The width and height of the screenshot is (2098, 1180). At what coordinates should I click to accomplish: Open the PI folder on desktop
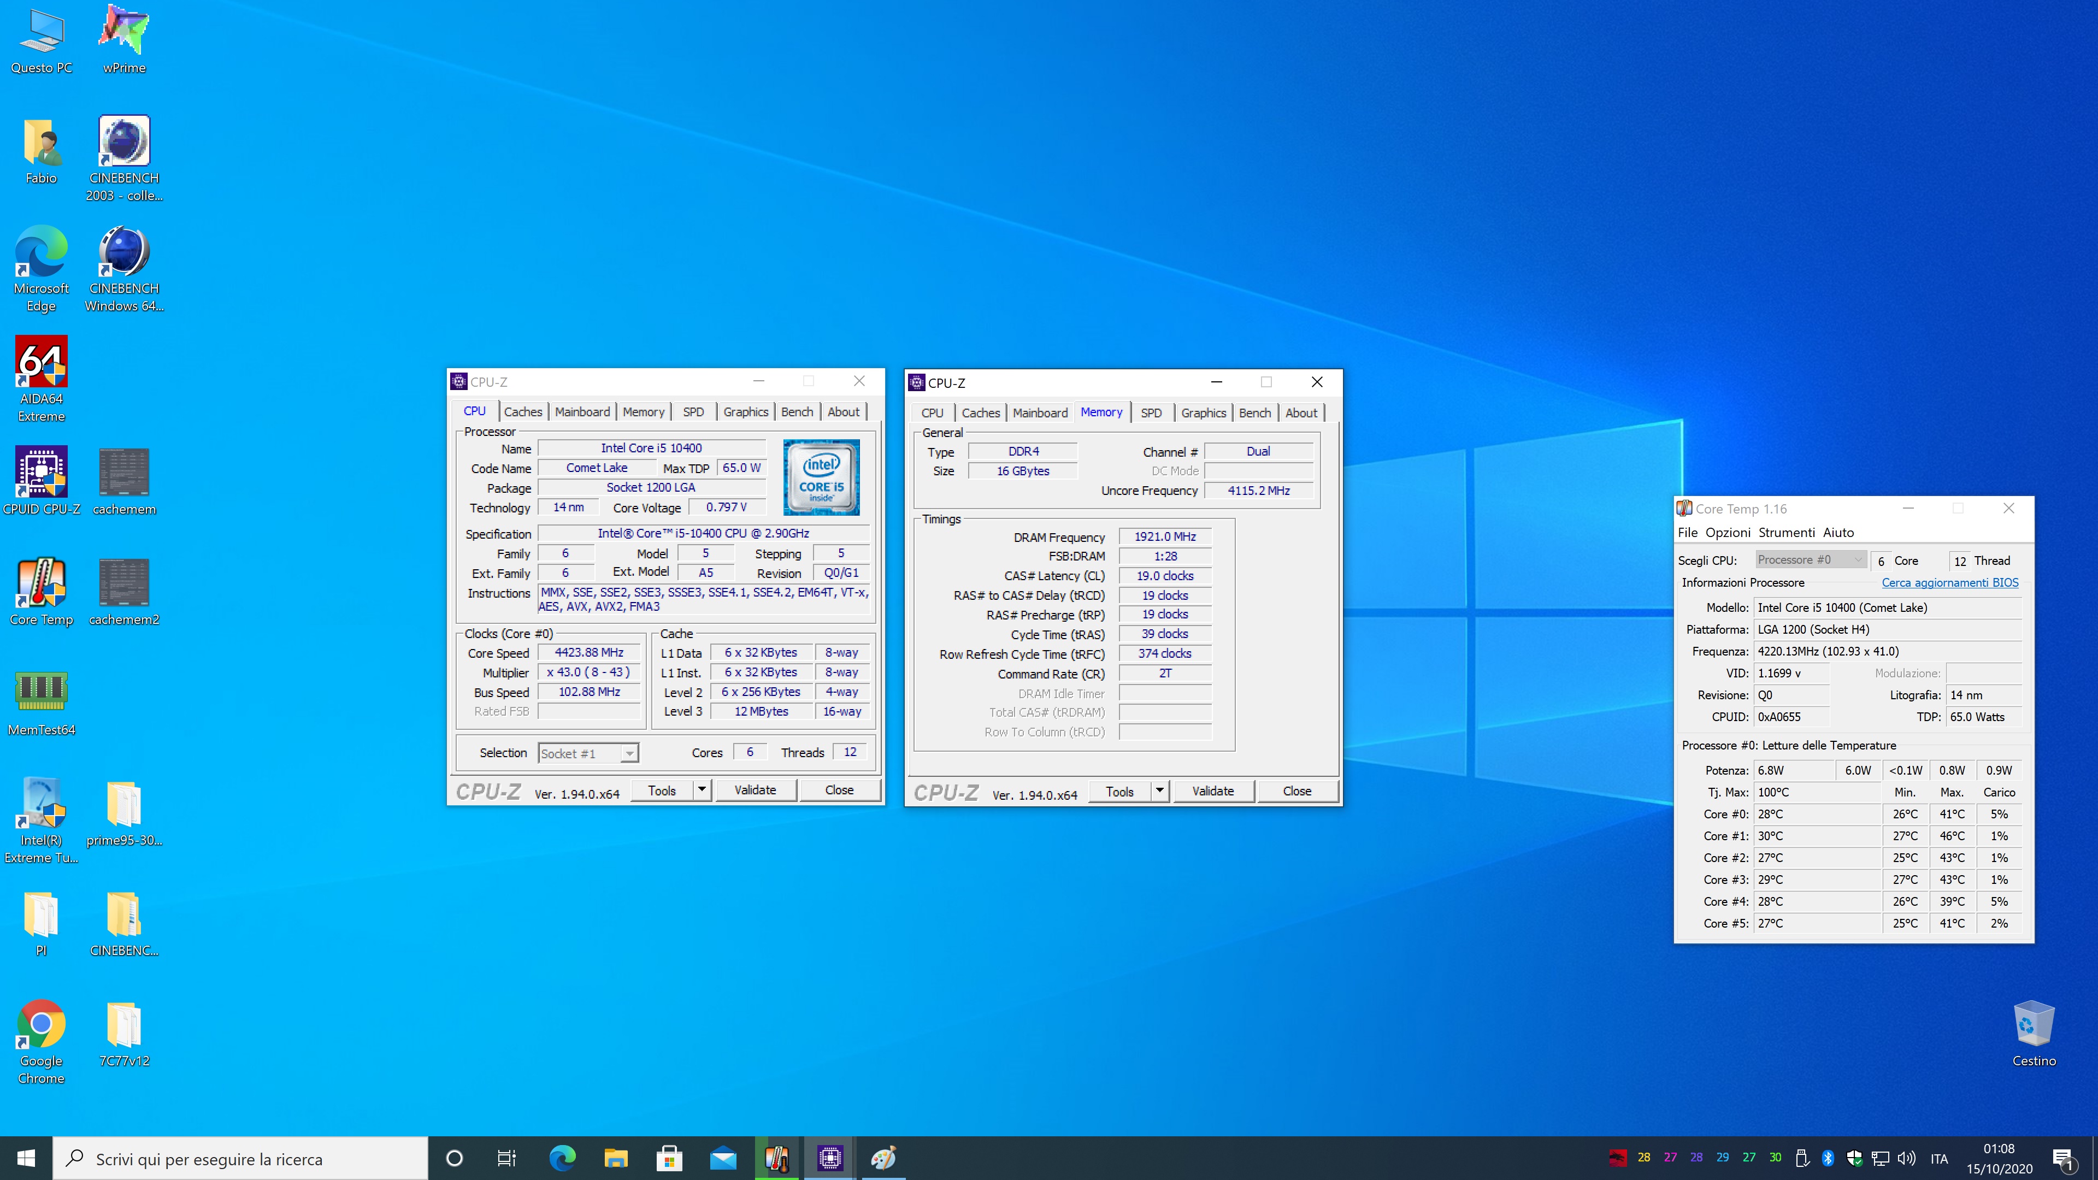(x=42, y=923)
